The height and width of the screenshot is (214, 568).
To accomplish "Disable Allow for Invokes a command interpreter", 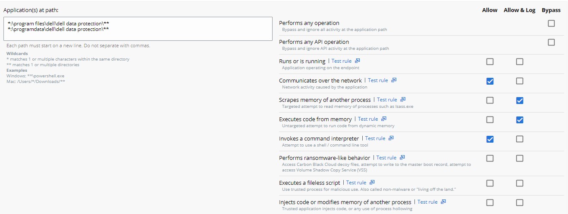I will [490, 139].
